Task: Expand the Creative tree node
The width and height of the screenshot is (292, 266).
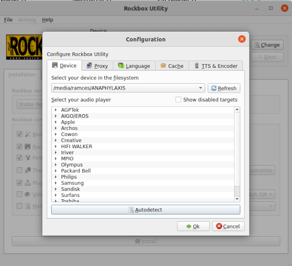Action: tap(55, 140)
